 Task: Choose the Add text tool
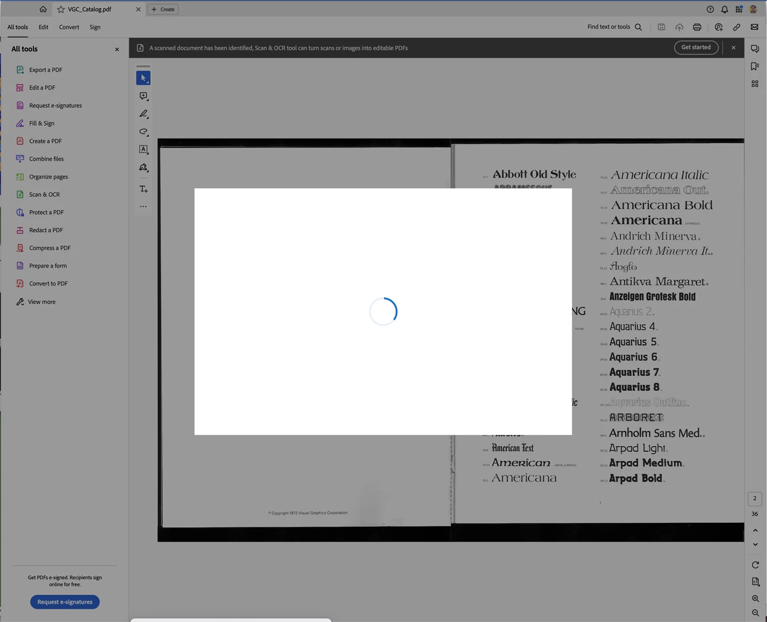click(x=143, y=189)
